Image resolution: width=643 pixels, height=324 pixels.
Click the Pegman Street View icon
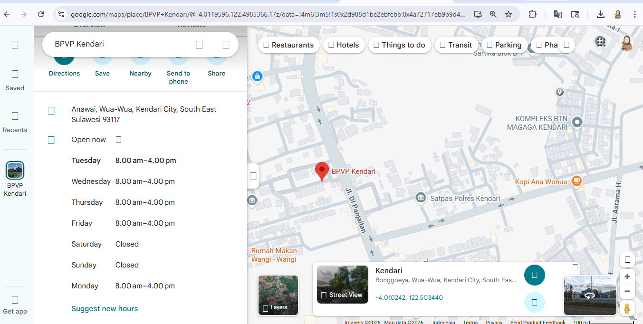click(627, 308)
